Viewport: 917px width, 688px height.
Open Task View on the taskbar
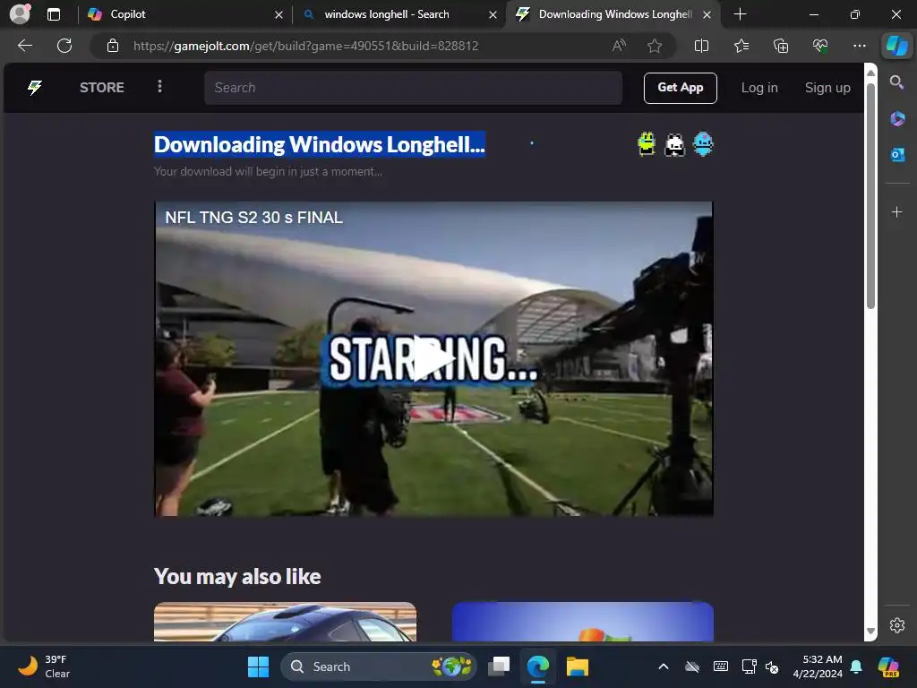point(499,666)
